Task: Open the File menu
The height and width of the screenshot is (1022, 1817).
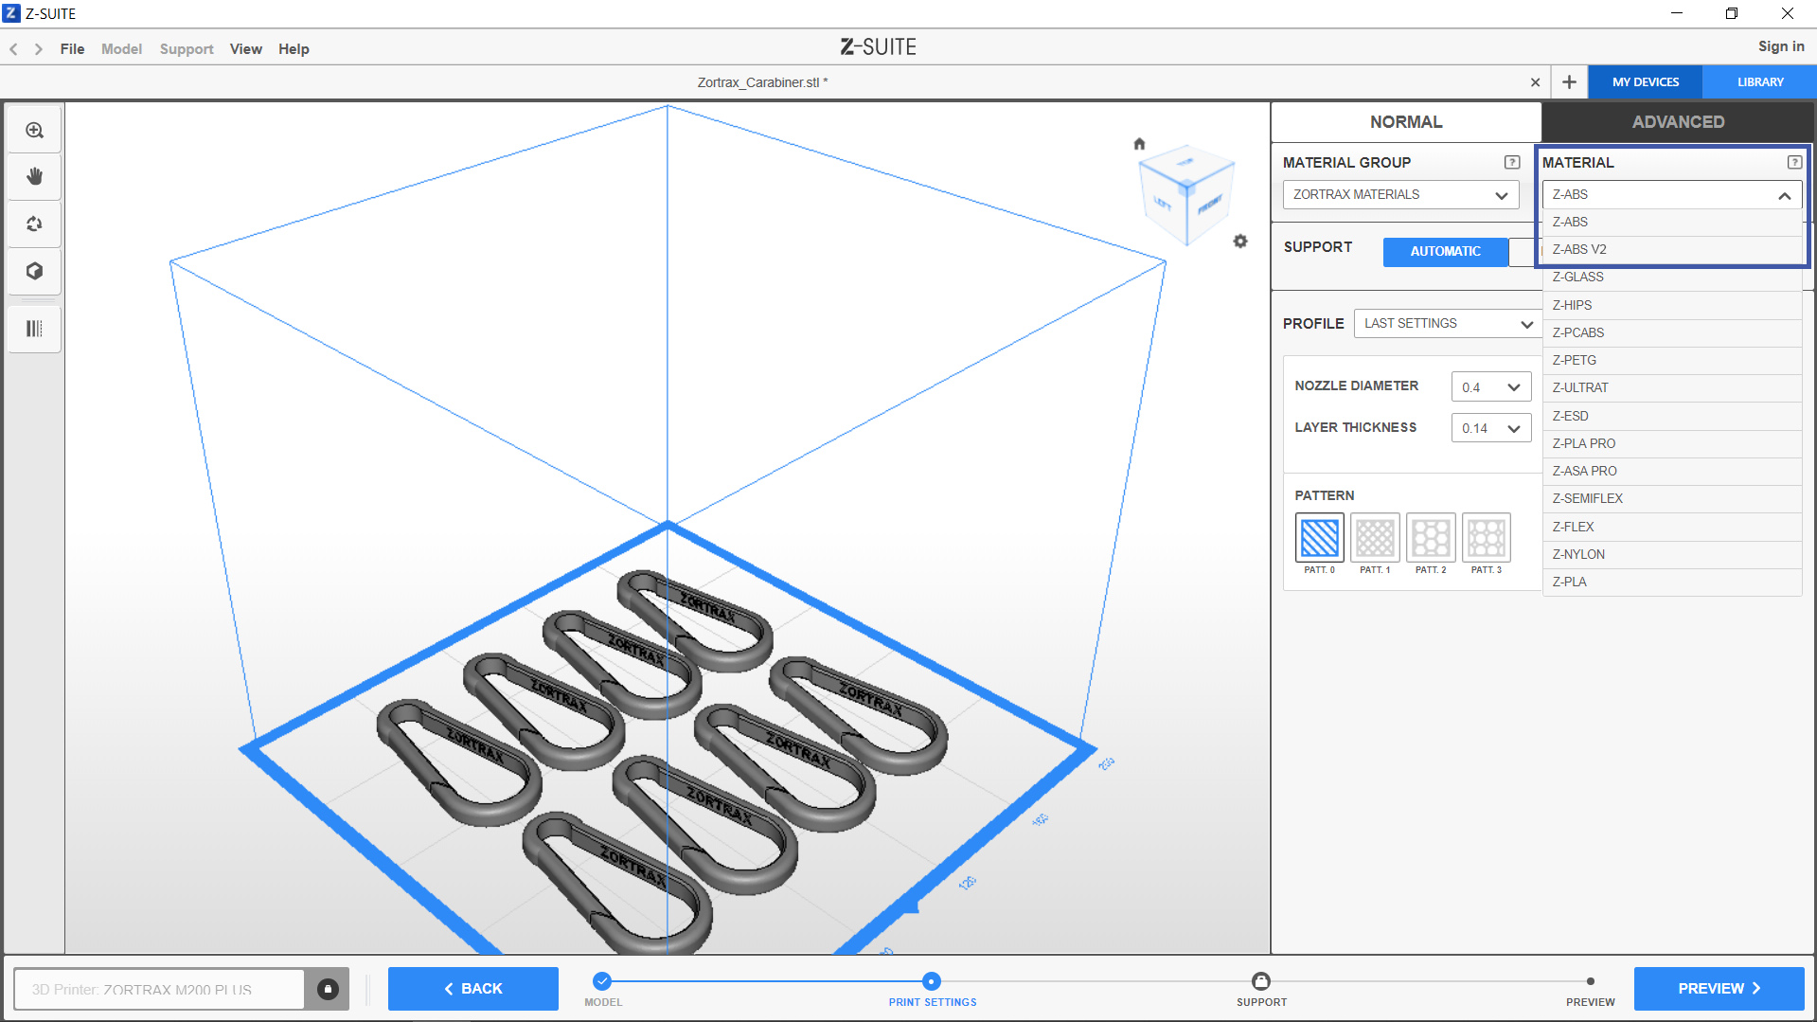Action: point(72,49)
